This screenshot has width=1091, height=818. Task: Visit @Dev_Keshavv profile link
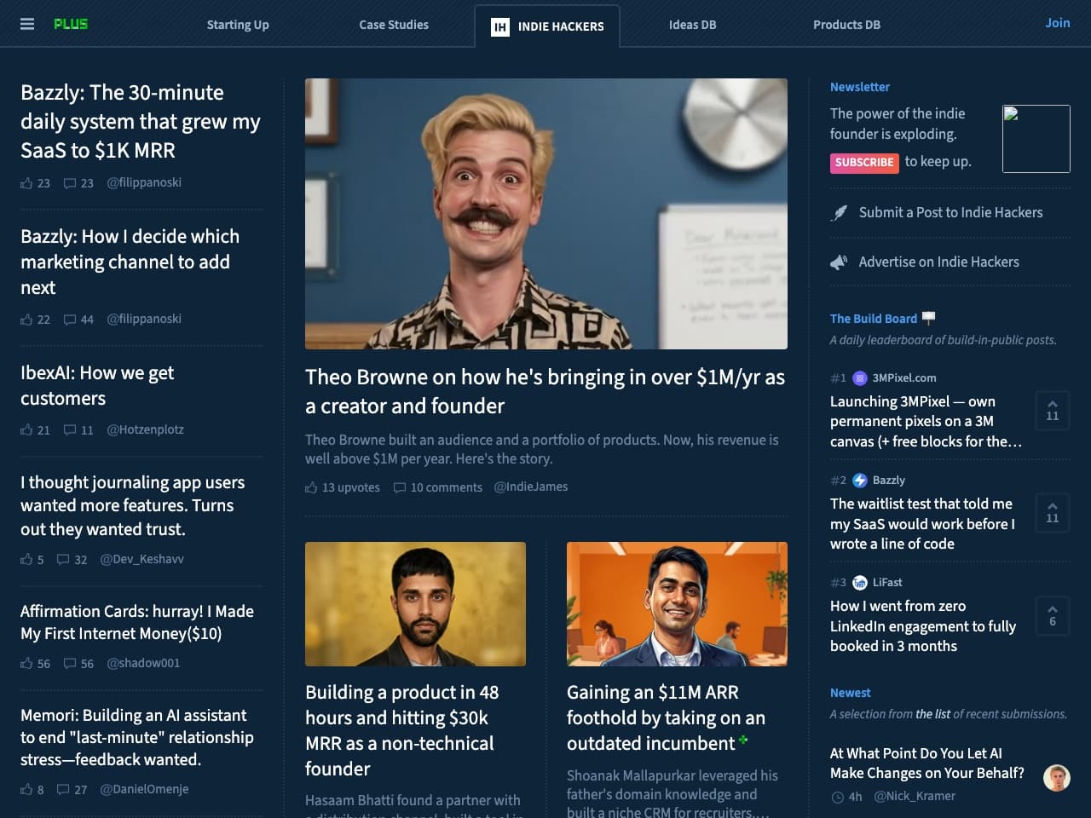pos(141,560)
